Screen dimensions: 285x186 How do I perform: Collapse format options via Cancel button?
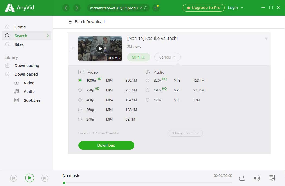167,57
